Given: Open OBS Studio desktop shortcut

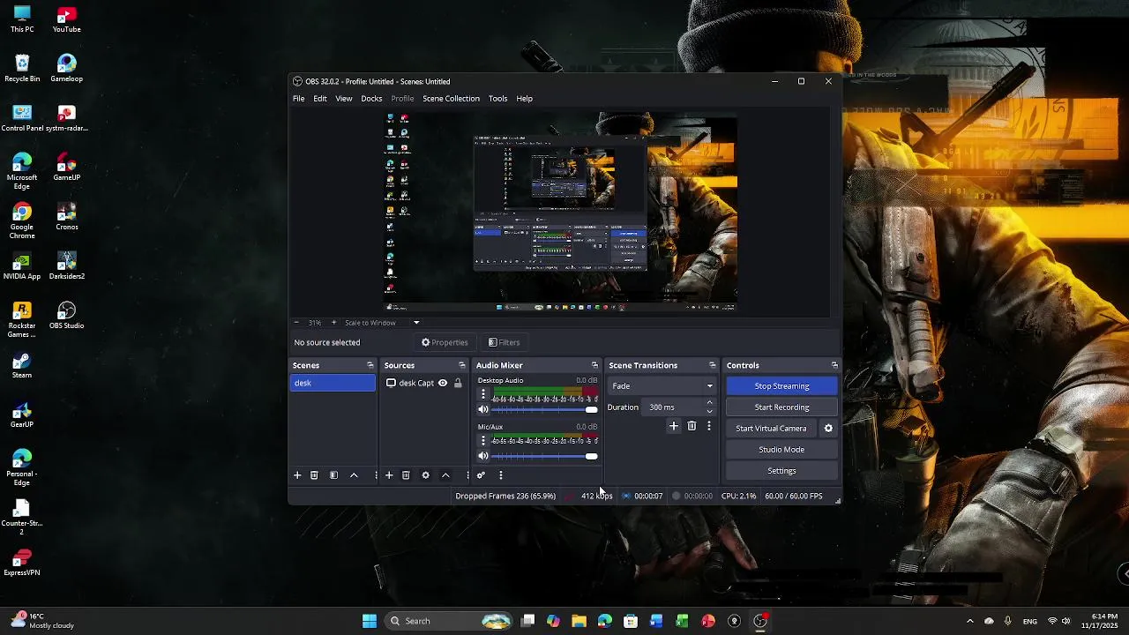Looking at the screenshot, I should click(66, 317).
